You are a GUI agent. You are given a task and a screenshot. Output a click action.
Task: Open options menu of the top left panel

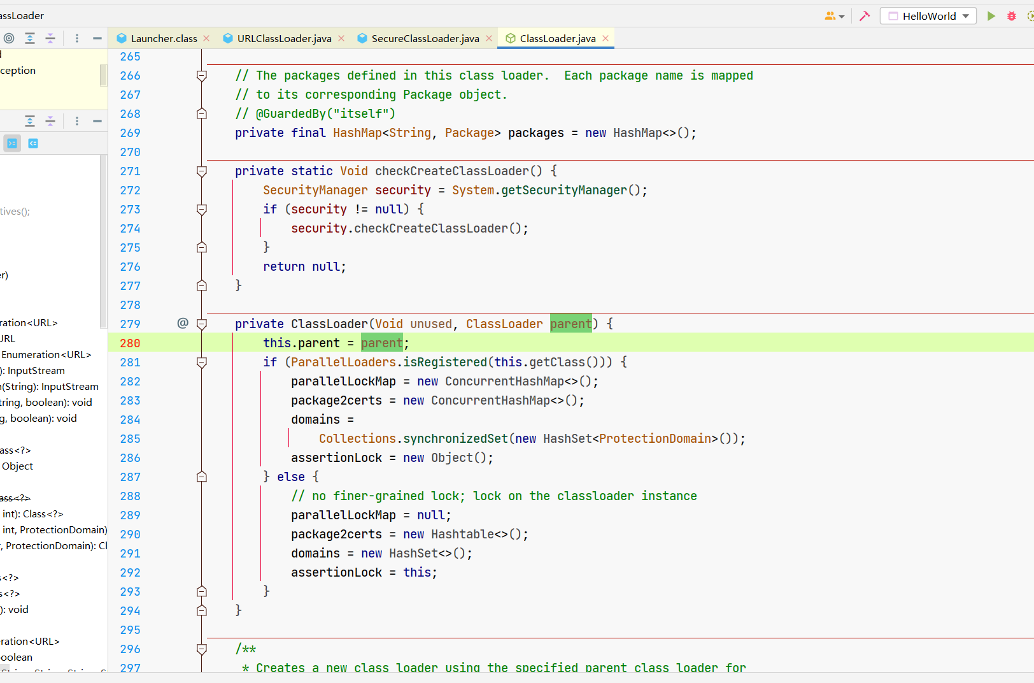[77, 38]
